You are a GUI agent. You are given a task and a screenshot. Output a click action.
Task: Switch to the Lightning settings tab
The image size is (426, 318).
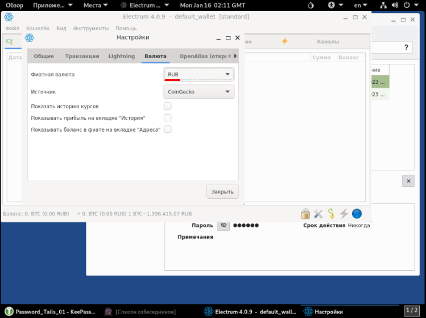click(x=122, y=56)
